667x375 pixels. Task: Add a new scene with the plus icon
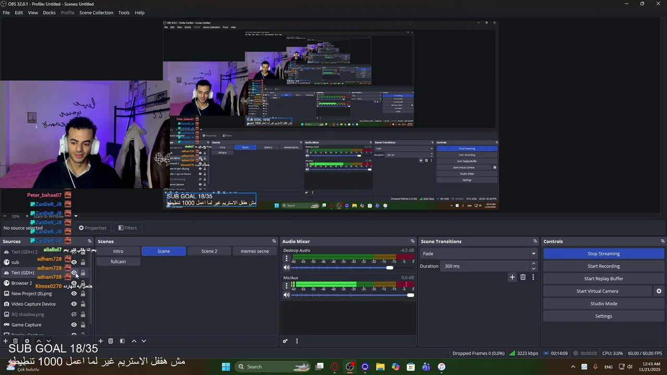tap(101, 341)
